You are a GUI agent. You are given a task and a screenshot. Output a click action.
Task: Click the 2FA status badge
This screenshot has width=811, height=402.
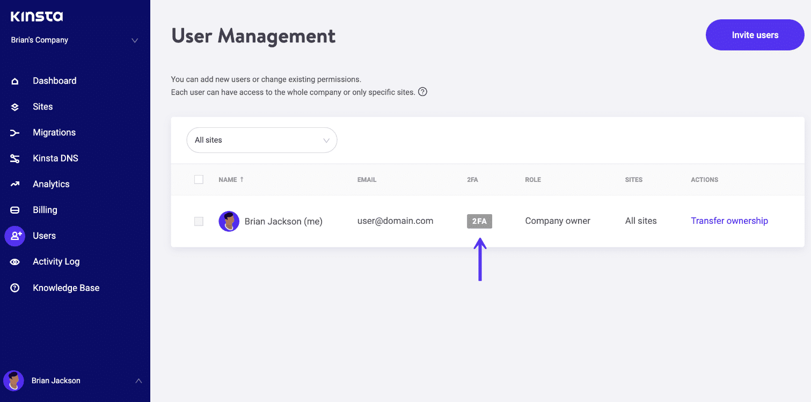(x=479, y=221)
